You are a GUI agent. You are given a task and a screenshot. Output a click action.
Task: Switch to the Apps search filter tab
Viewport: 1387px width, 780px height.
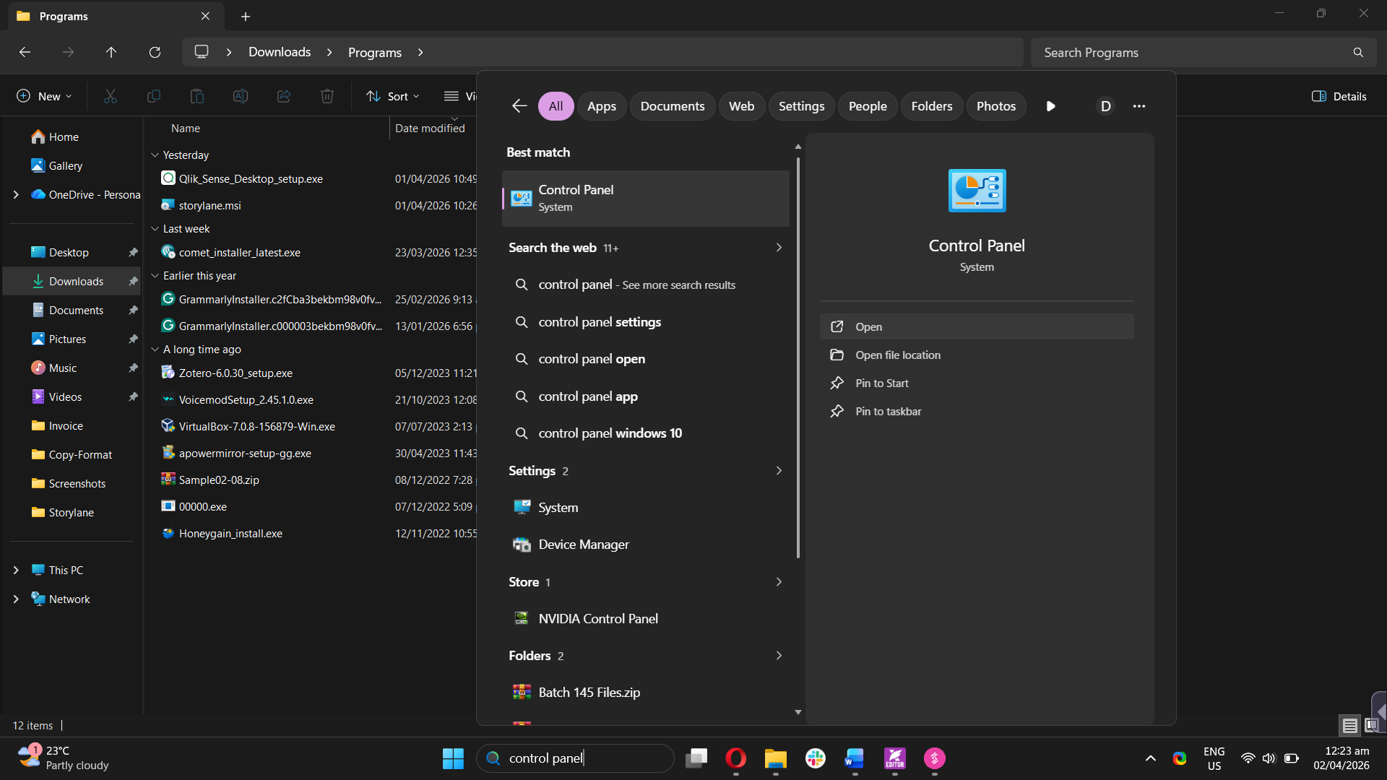click(x=601, y=106)
